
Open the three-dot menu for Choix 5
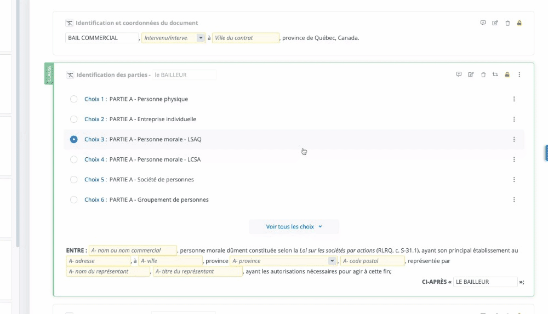[x=514, y=180]
